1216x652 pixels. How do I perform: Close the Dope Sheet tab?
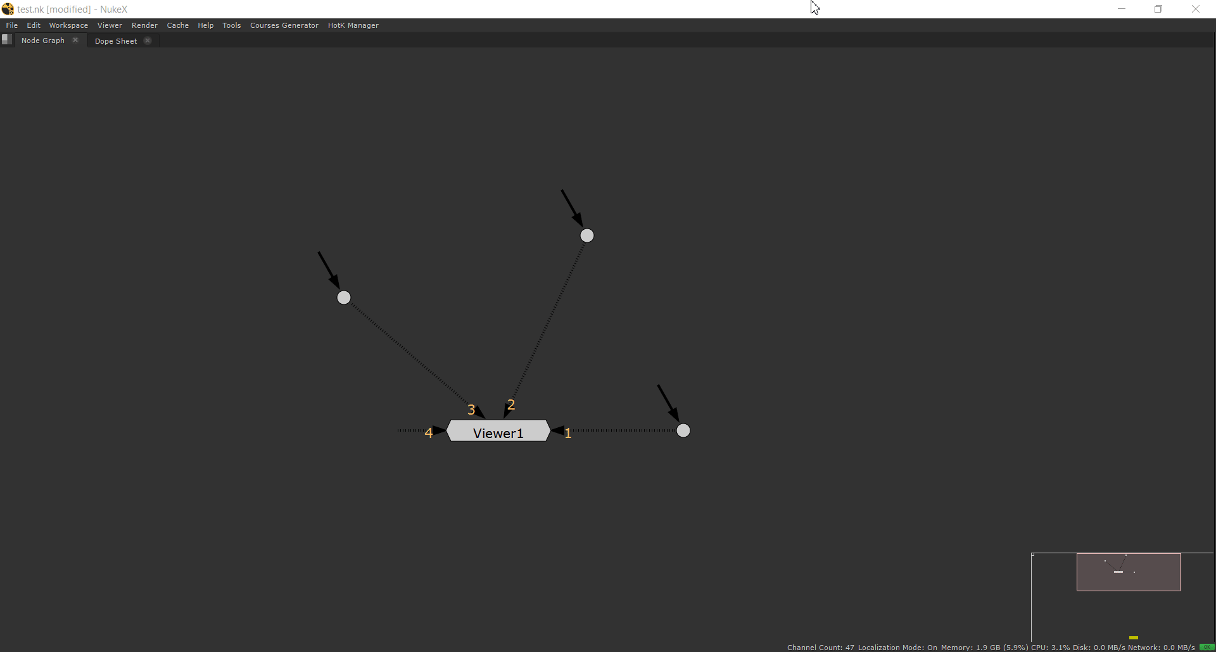[x=148, y=40]
